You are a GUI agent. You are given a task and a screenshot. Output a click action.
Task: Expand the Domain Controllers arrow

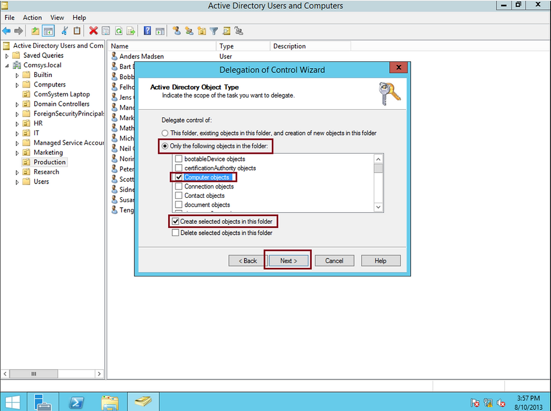[17, 104]
